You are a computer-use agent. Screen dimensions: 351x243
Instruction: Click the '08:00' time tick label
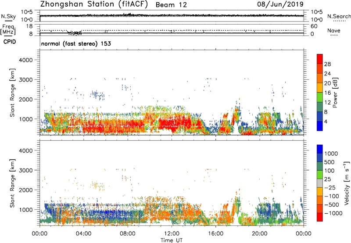point(128,234)
